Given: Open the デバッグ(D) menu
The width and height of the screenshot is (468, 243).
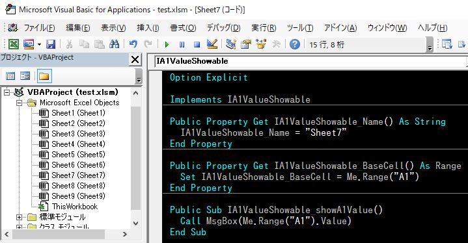Looking at the screenshot, I should (223, 28).
